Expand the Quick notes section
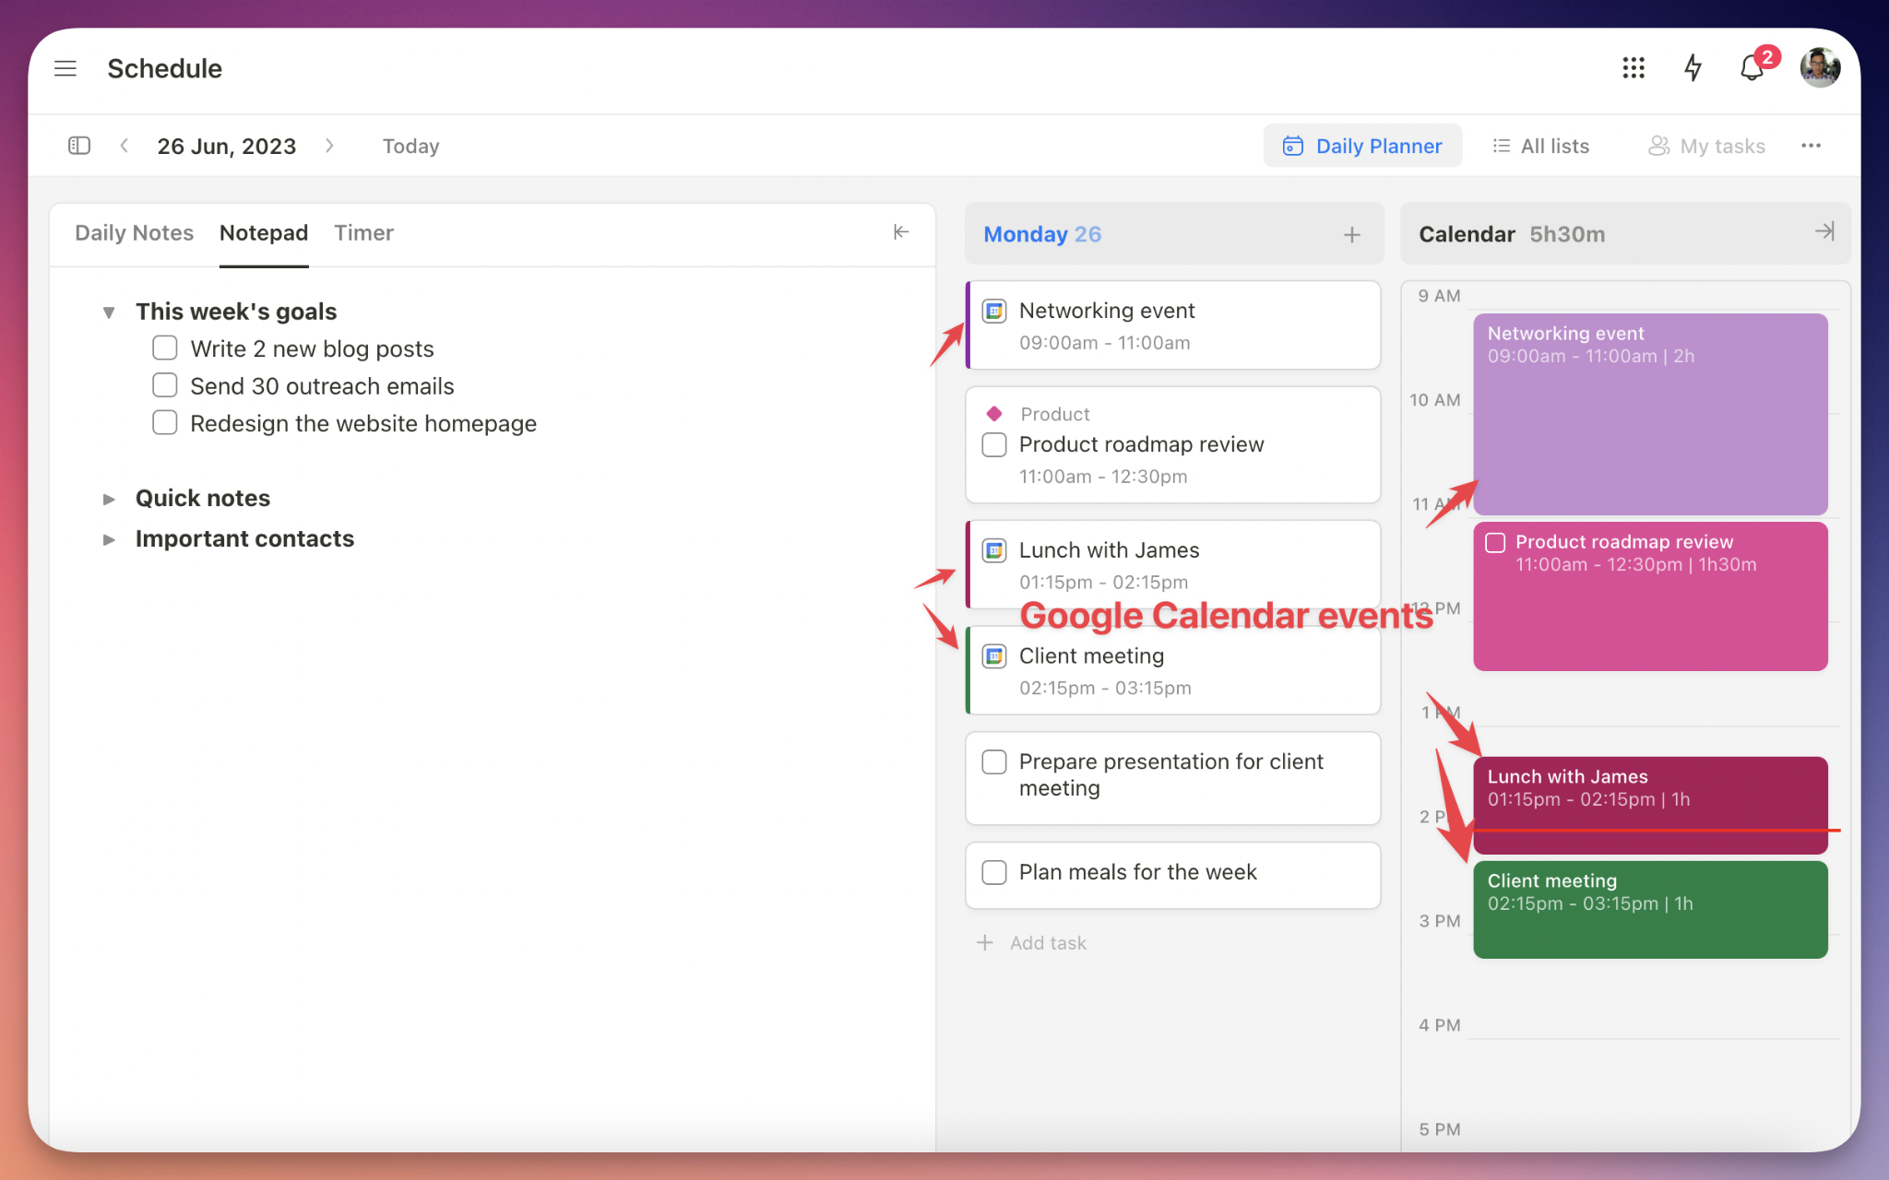The width and height of the screenshot is (1889, 1180). tap(107, 496)
